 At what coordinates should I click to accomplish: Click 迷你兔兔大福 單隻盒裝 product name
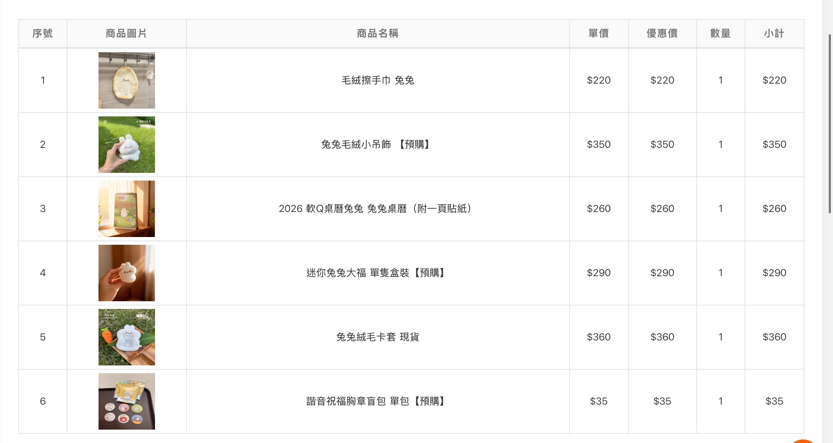375,273
